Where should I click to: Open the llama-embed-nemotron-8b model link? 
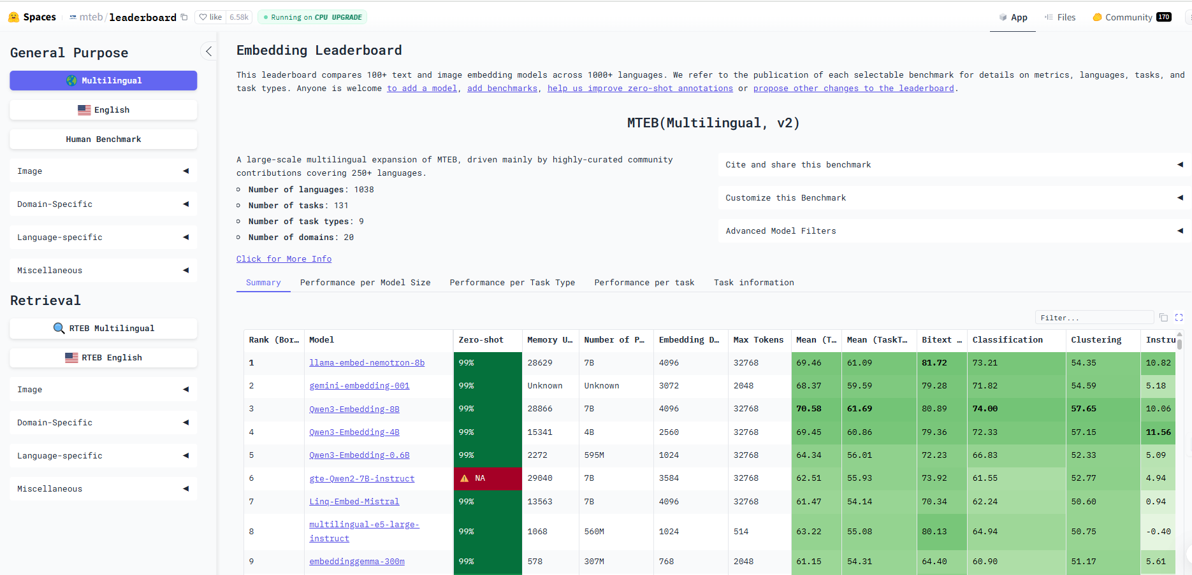[367, 362]
